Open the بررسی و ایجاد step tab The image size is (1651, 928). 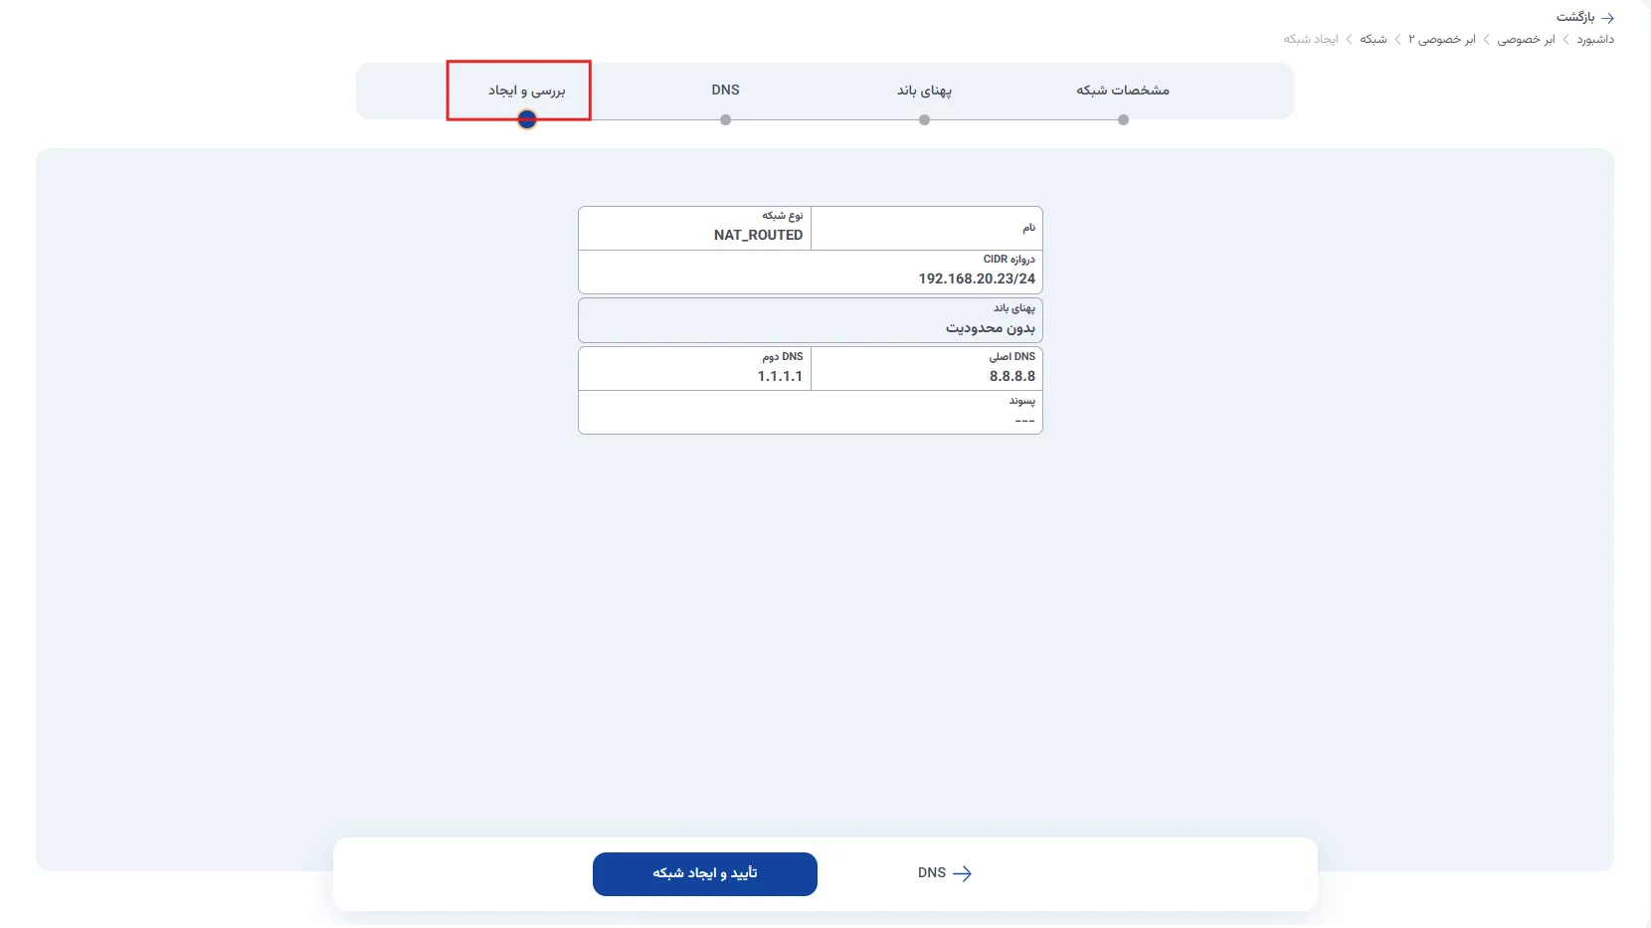(527, 91)
